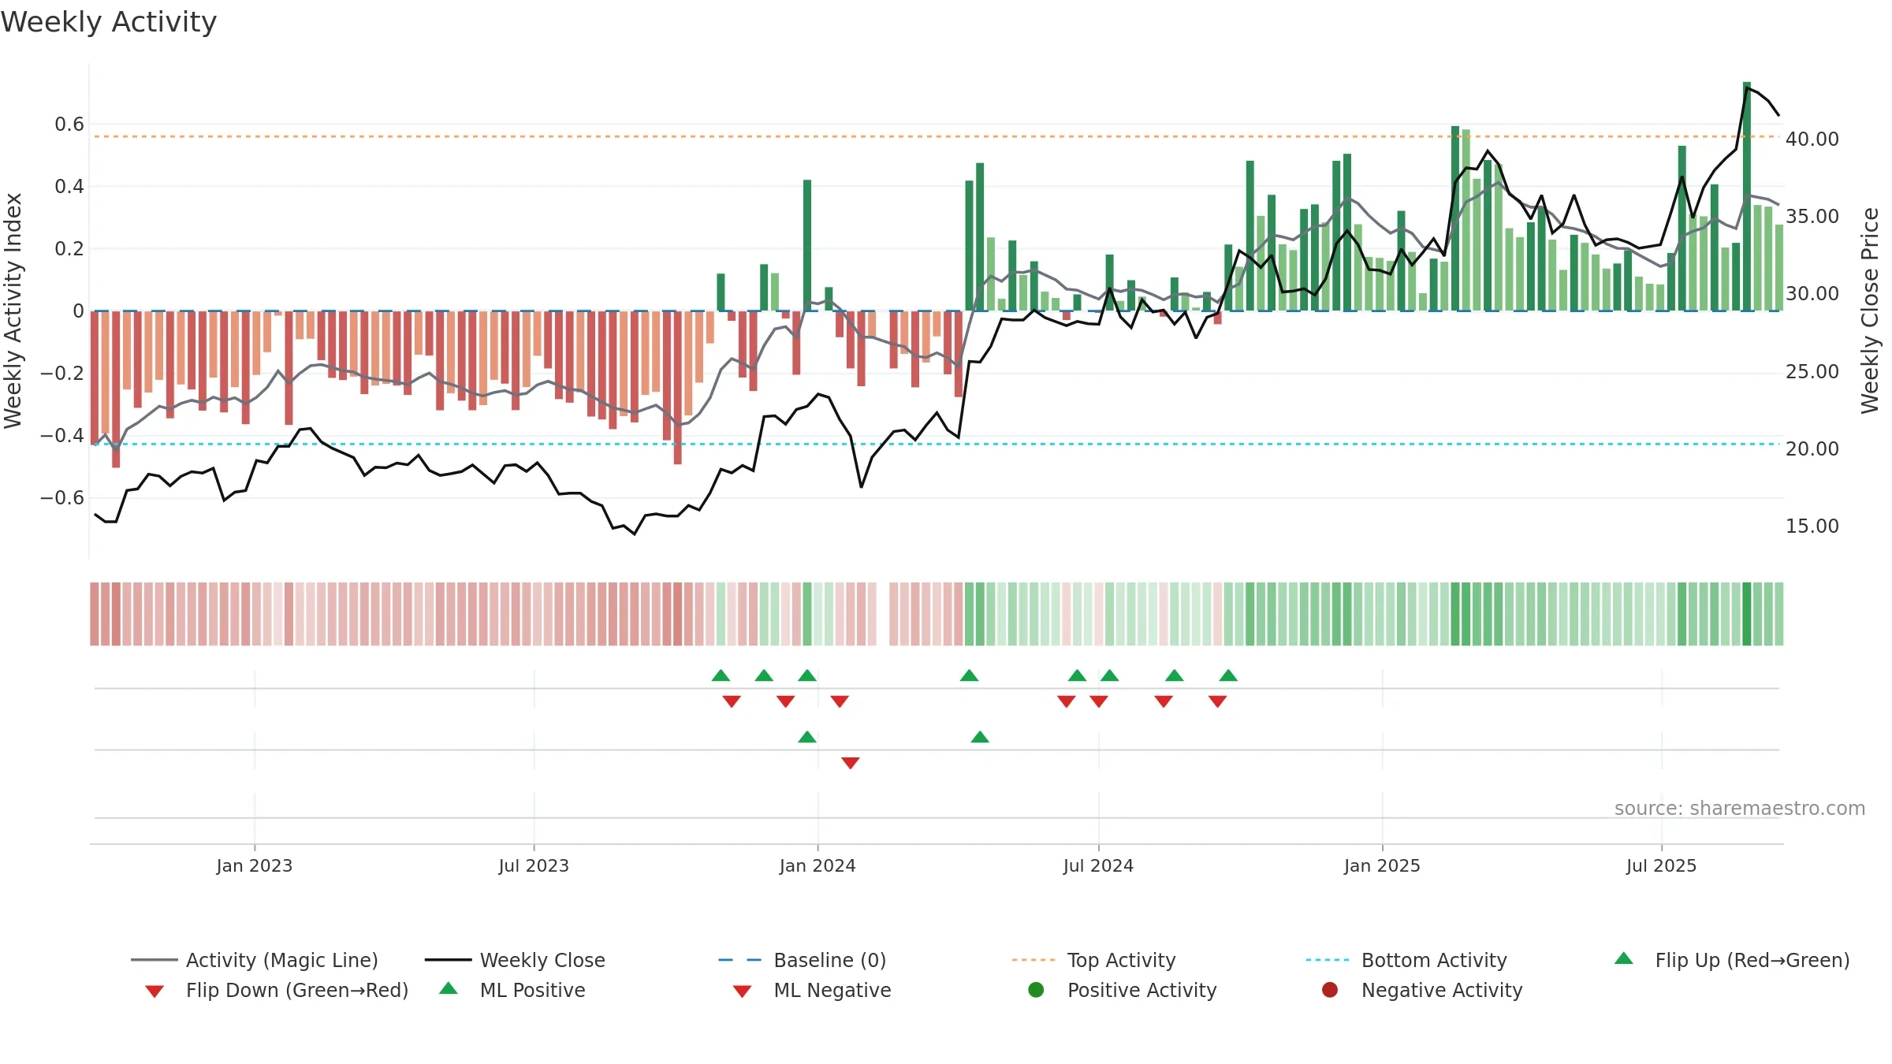
Task: Toggle the Activity (Magic Line) legend entry
Action: point(255,960)
